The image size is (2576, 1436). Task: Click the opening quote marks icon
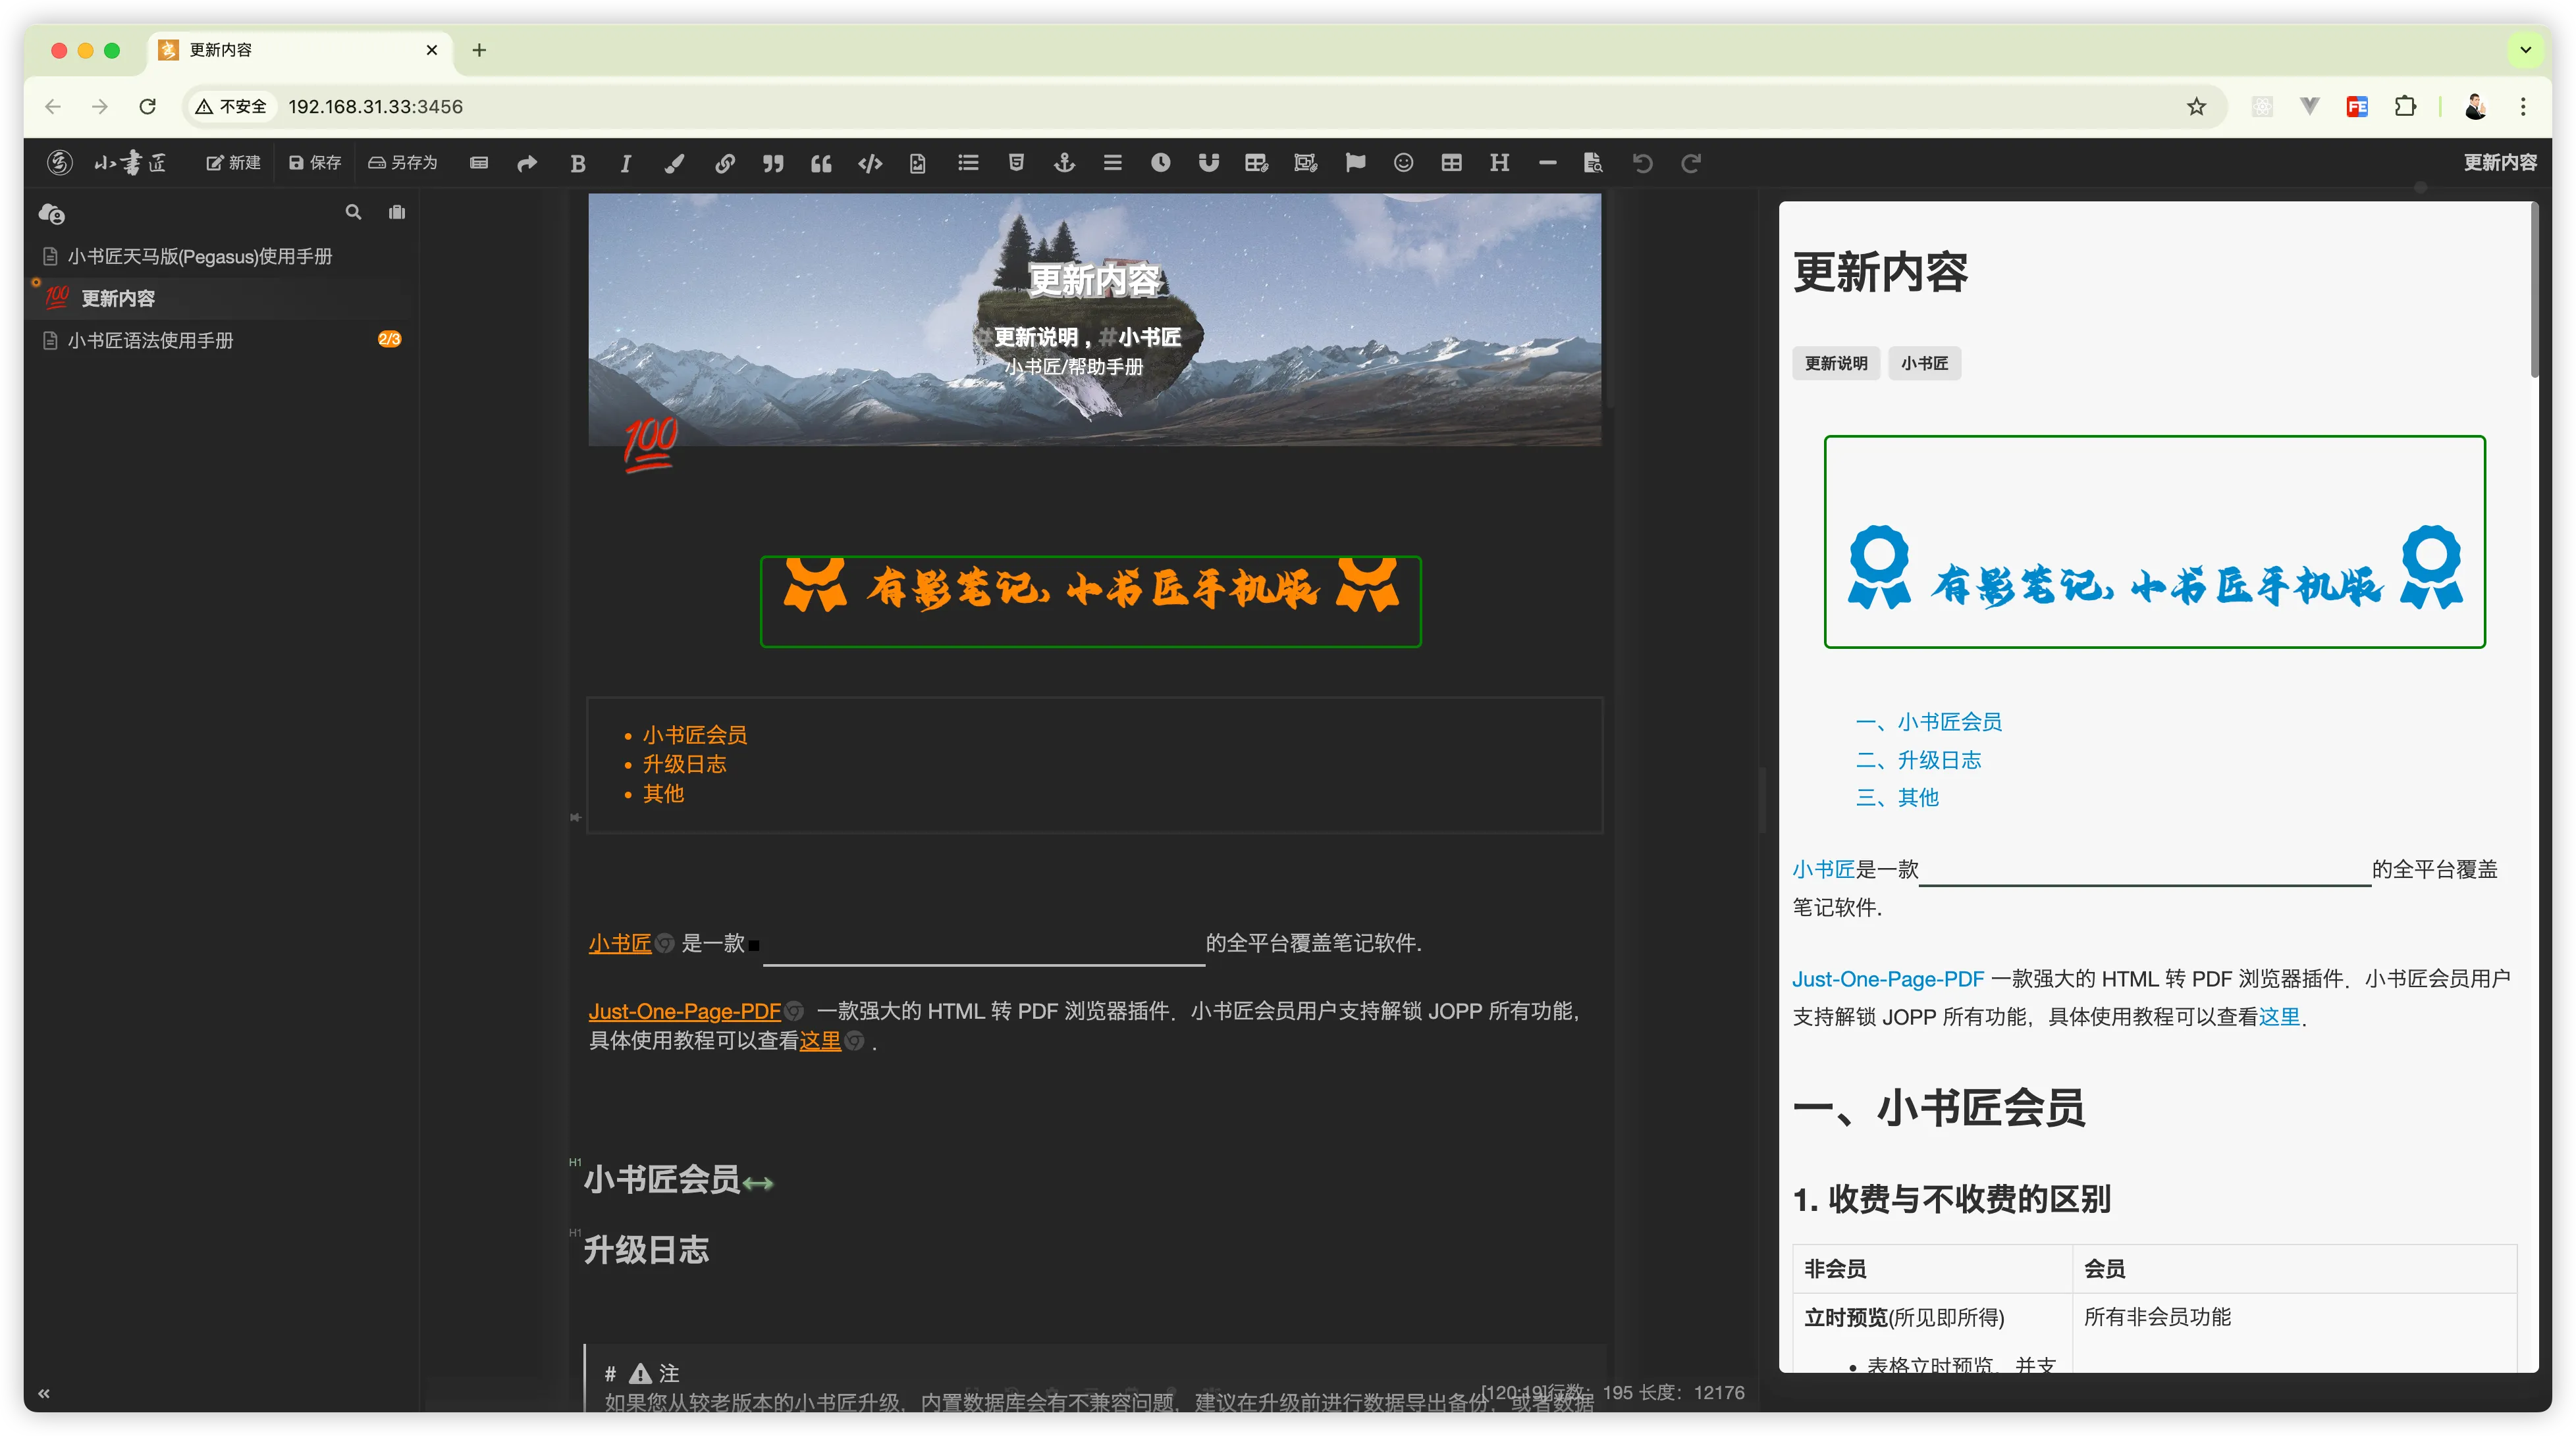pyautogui.click(x=821, y=163)
